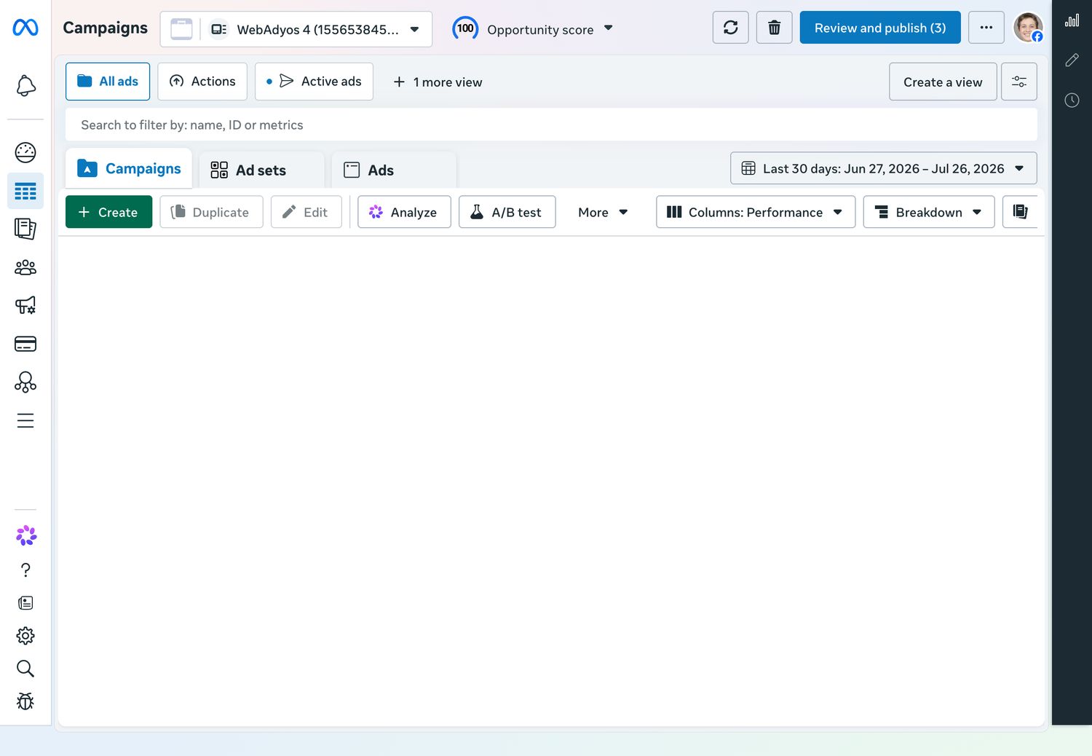Switch to the Campaigns tab

(x=129, y=169)
